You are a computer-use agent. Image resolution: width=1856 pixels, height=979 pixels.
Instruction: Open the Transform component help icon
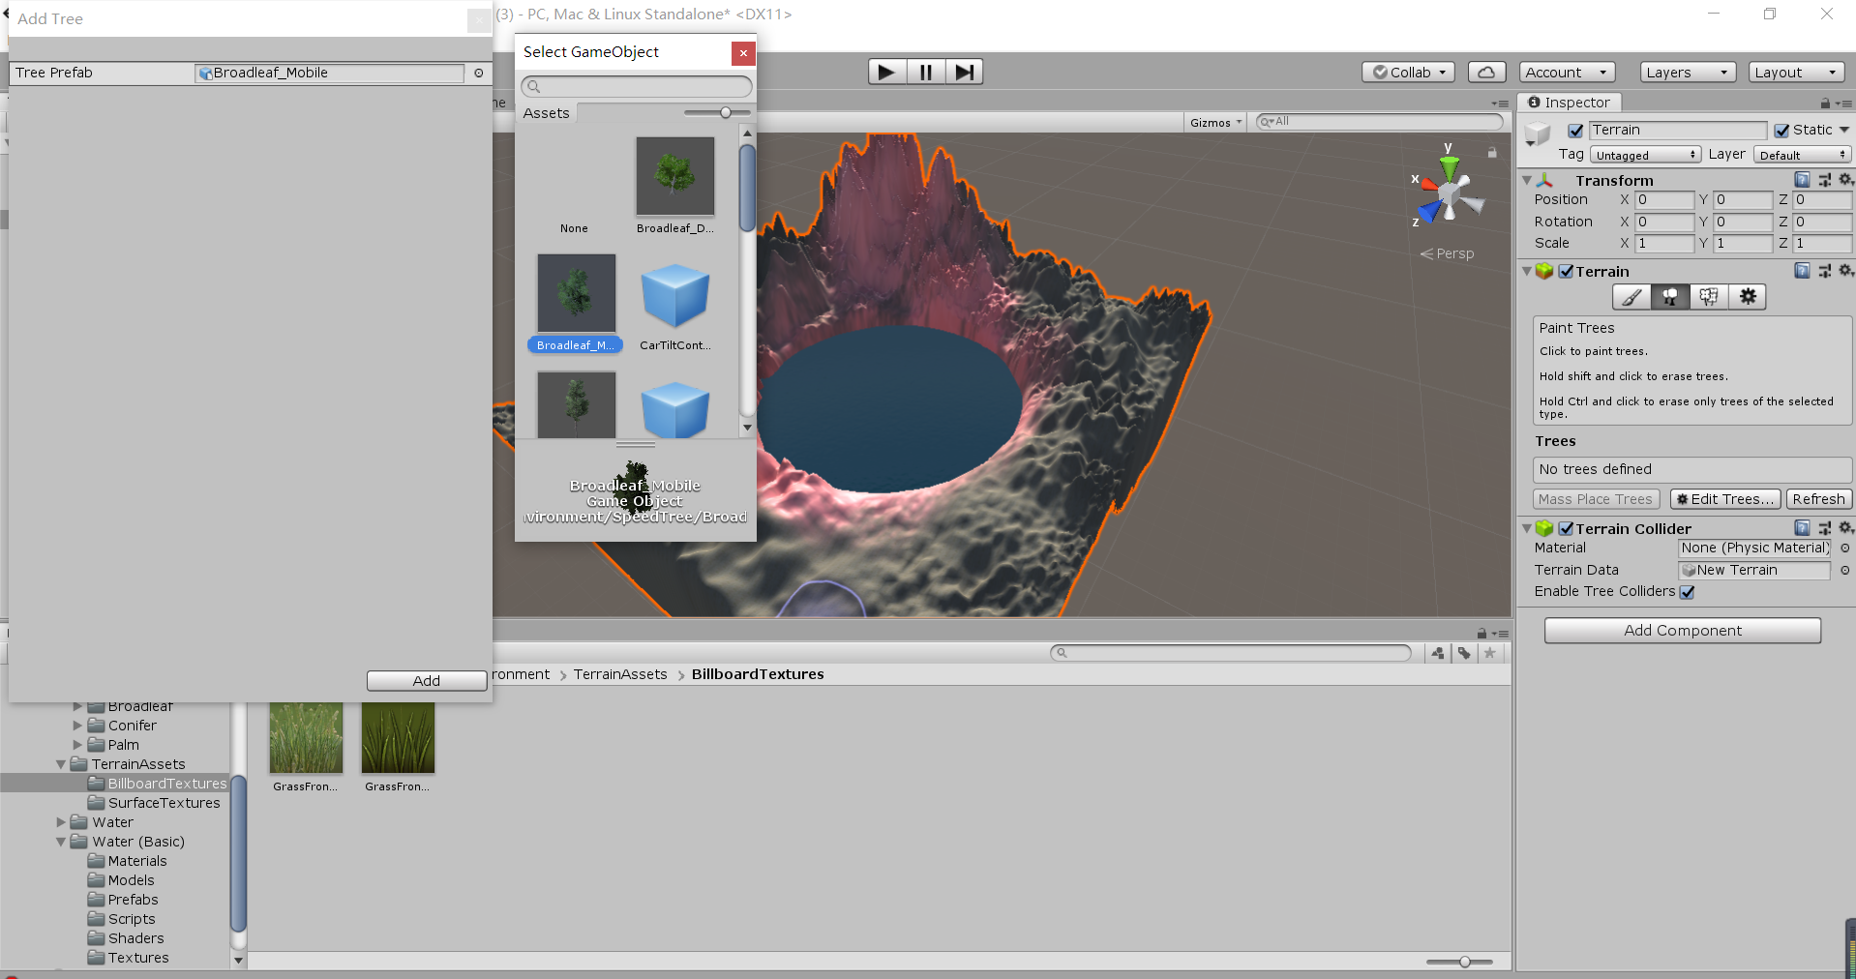pyautogui.click(x=1802, y=180)
